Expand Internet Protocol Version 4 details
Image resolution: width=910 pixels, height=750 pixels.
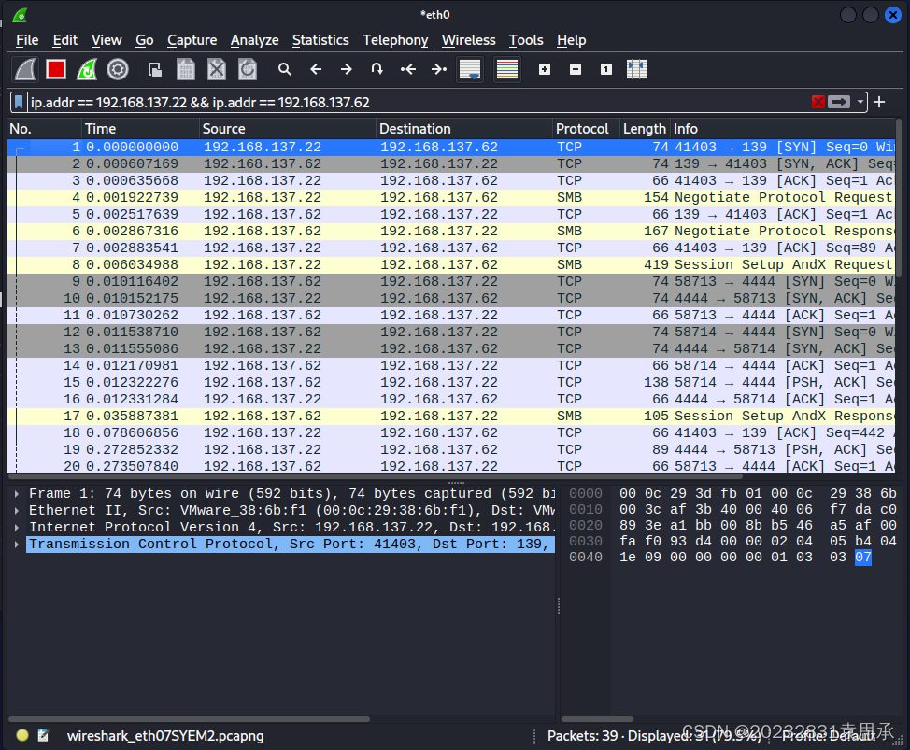[17, 528]
